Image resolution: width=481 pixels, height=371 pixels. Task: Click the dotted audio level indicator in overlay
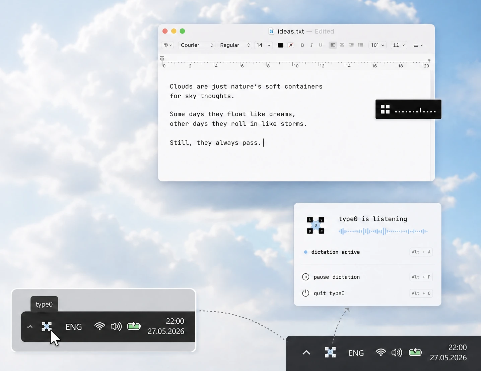coord(415,110)
